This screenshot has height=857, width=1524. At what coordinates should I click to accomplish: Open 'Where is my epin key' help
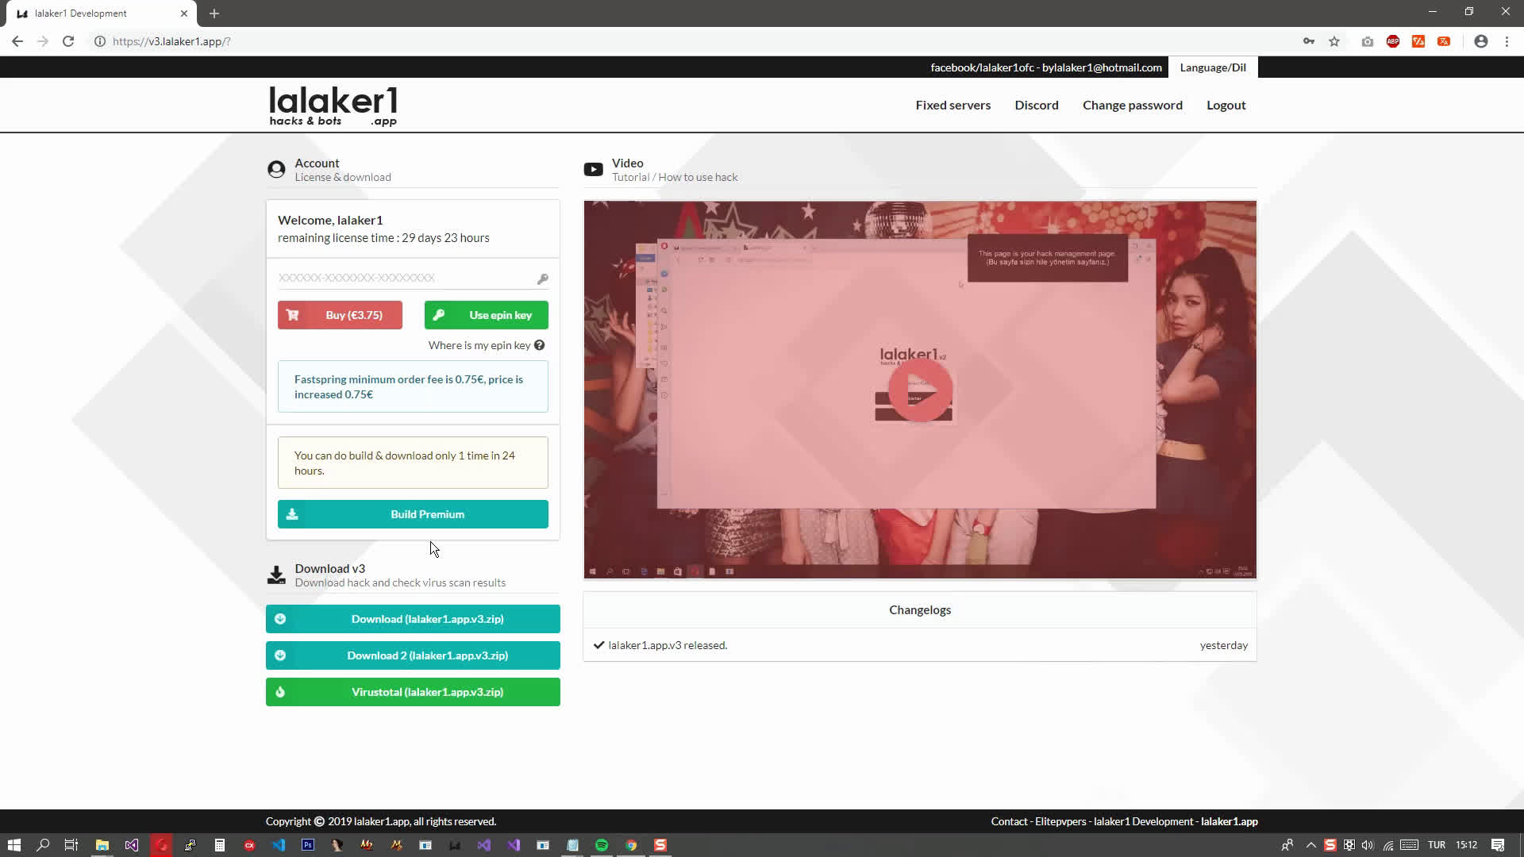487,345
